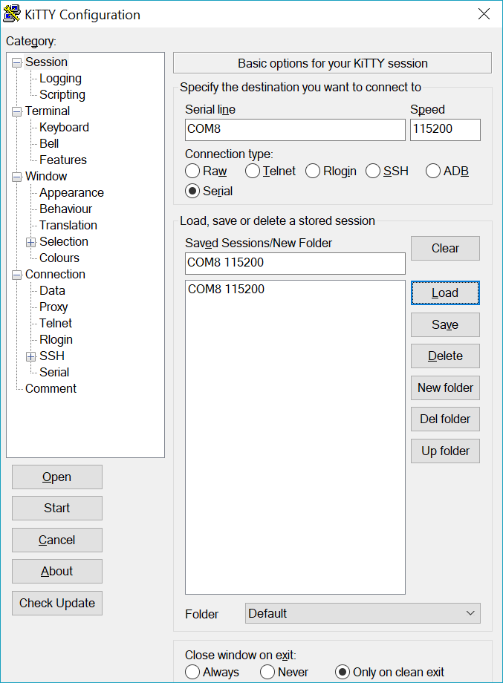The height and width of the screenshot is (683, 503).
Task: Click the Up folder button
Action: (x=446, y=451)
